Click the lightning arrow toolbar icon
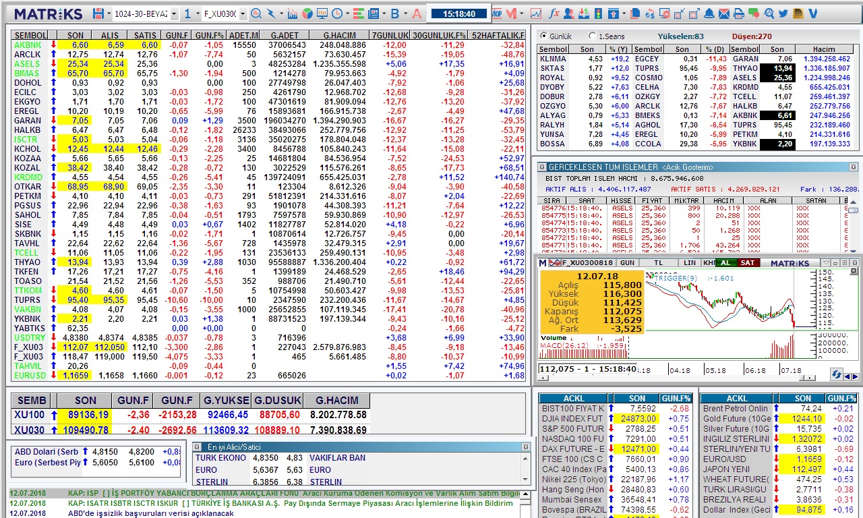This screenshot has height=518, width=863. [271, 13]
